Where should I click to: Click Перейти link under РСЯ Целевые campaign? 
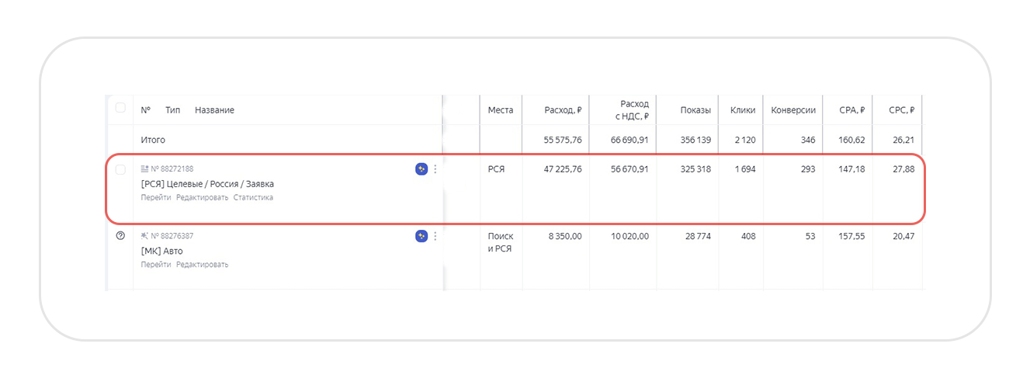pos(156,197)
